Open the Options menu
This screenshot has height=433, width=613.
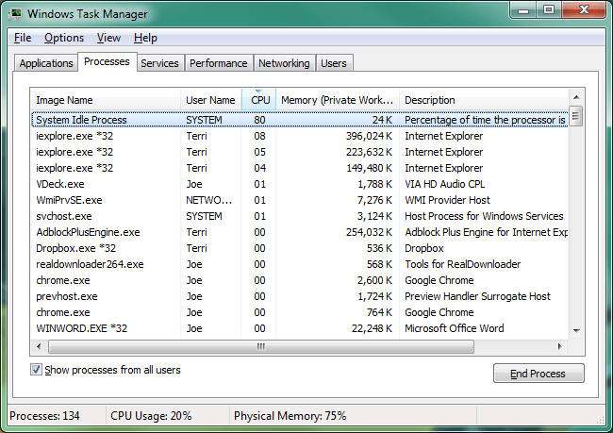64,38
